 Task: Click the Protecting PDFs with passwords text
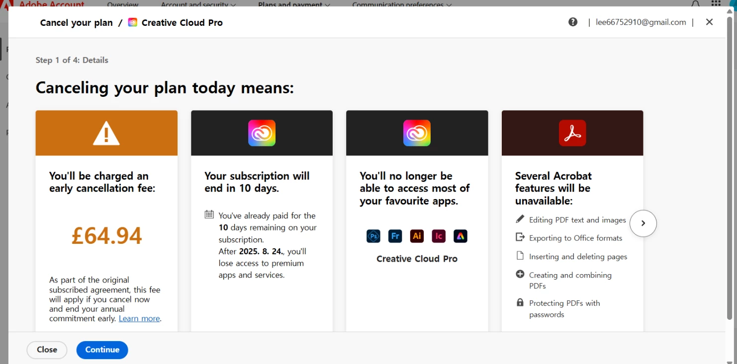pos(564,309)
